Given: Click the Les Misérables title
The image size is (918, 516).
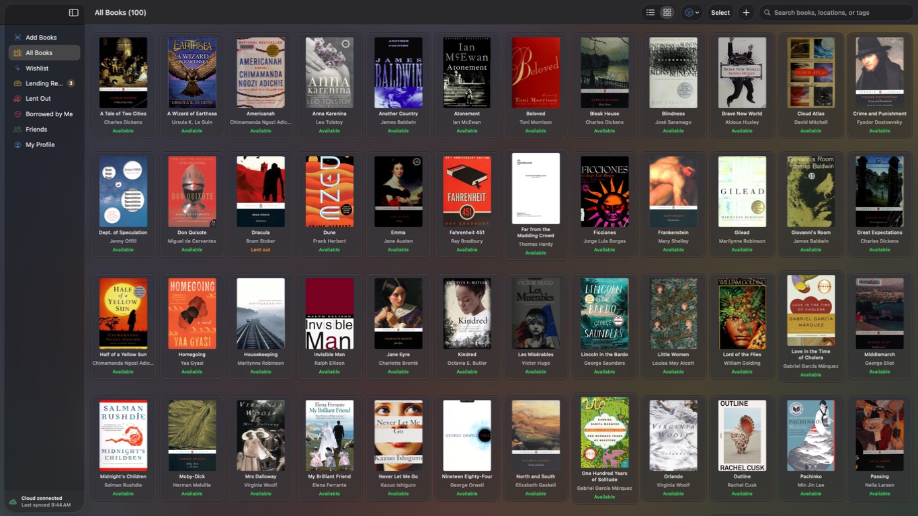Looking at the screenshot, I should pos(536,355).
